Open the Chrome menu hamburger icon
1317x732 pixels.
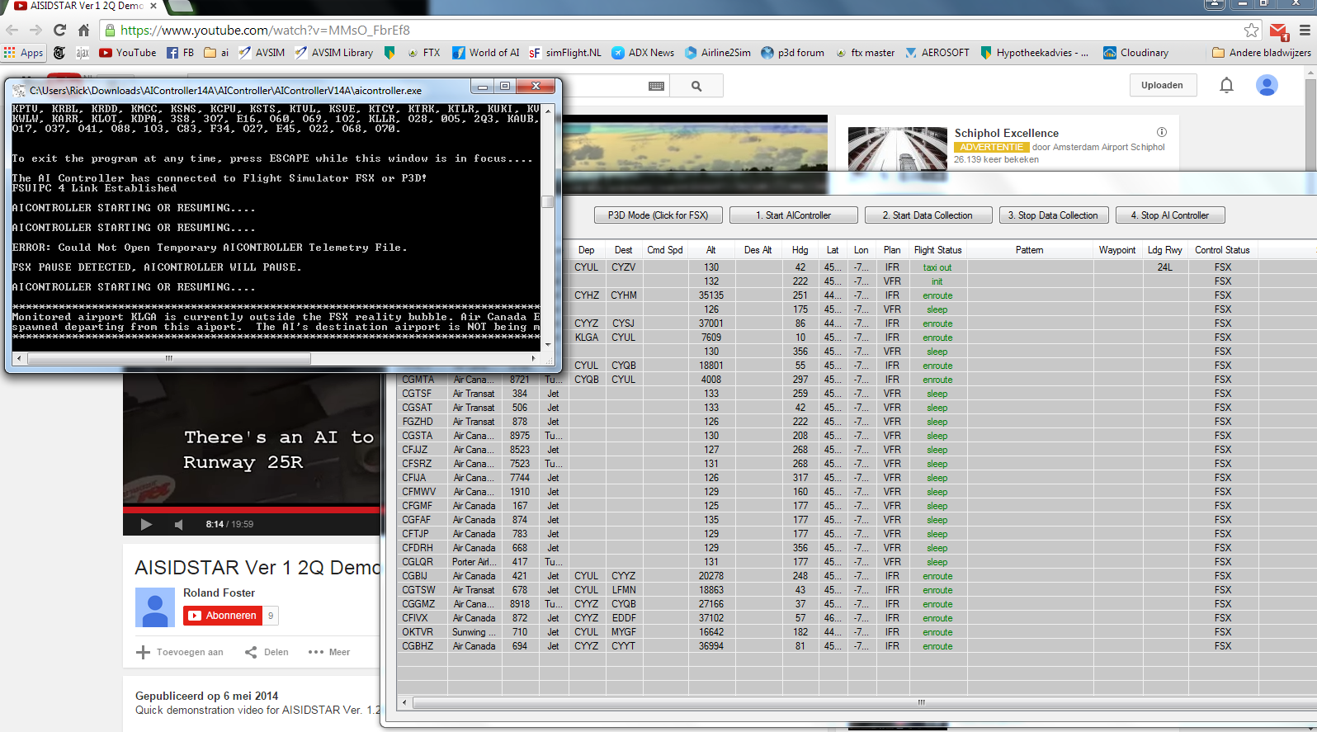(1305, 30)
